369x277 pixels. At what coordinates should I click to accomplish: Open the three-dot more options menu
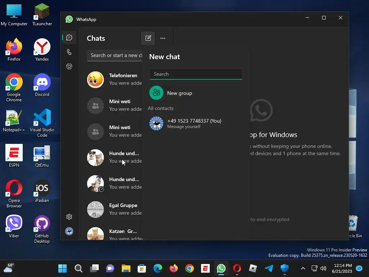(163, 38)
